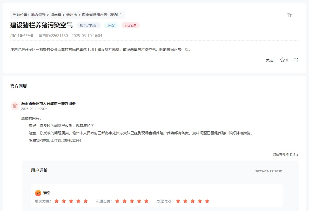Open 儋州市 breadcrumb link
The image size is (309, 211).
coord(71,15)
